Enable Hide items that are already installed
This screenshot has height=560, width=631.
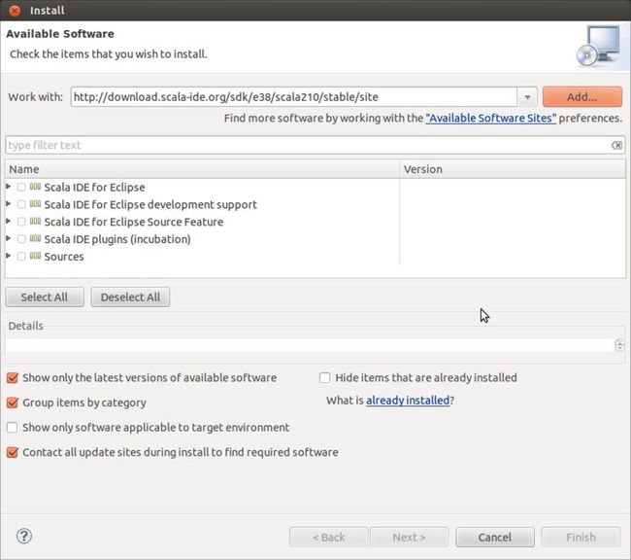325,378
